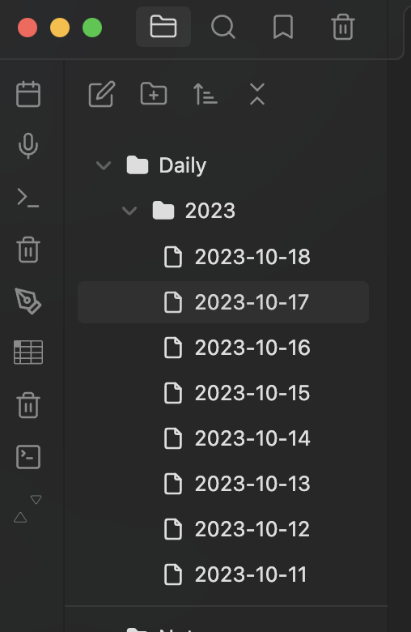Click the two triangles icon in the ribbon
This screenshot has height=632, width=411.
[x=28, y=509]
